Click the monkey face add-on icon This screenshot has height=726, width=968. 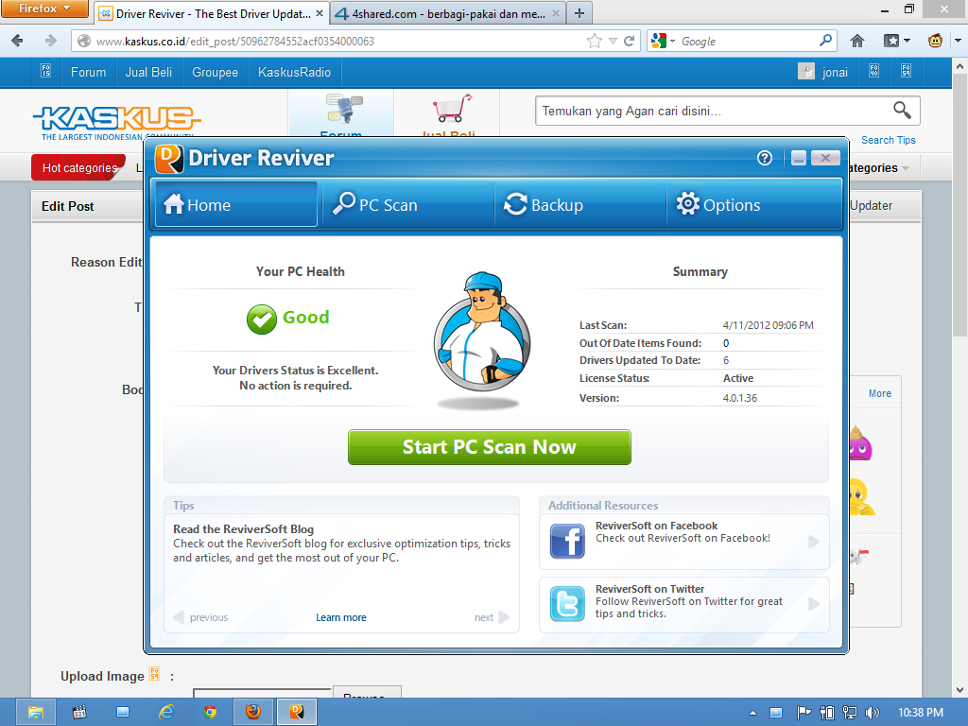(935, 42)
